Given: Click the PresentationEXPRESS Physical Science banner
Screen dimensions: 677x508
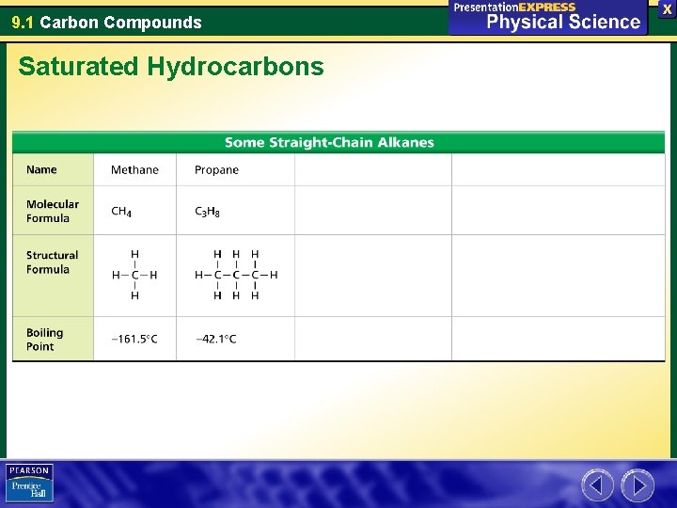Looking at the screenshot, I should [x=547, y=16].
